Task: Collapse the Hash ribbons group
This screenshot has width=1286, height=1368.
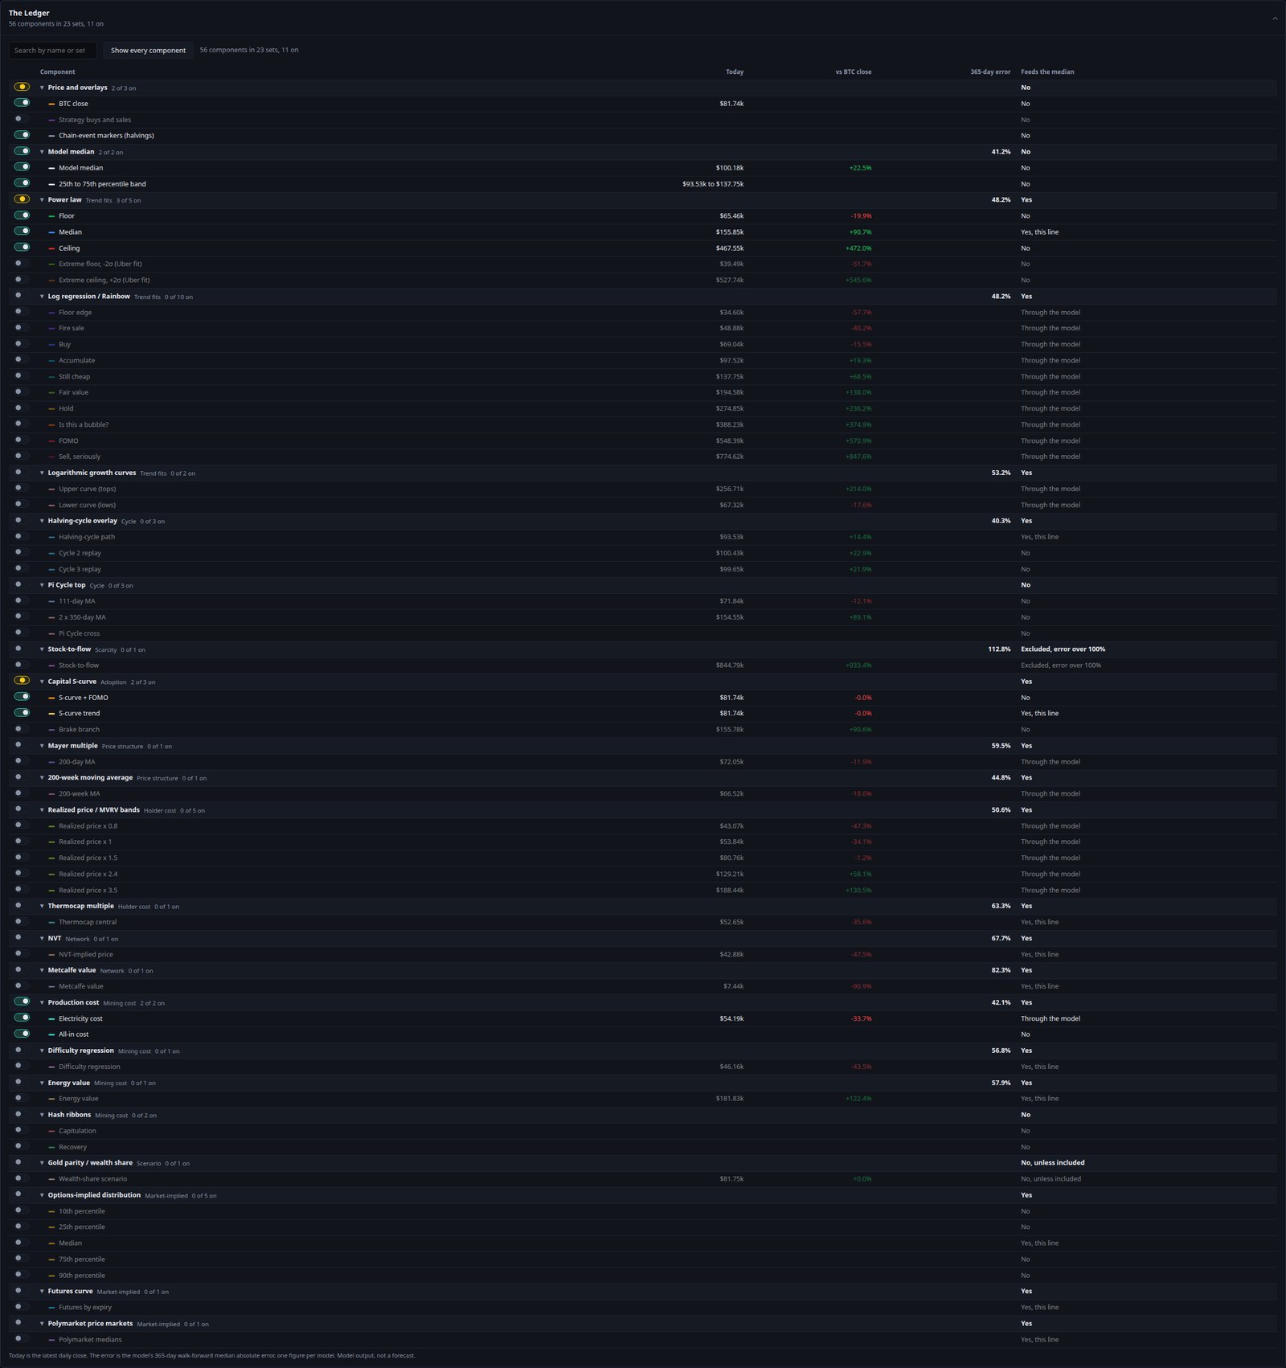Action: [43, 1115]
